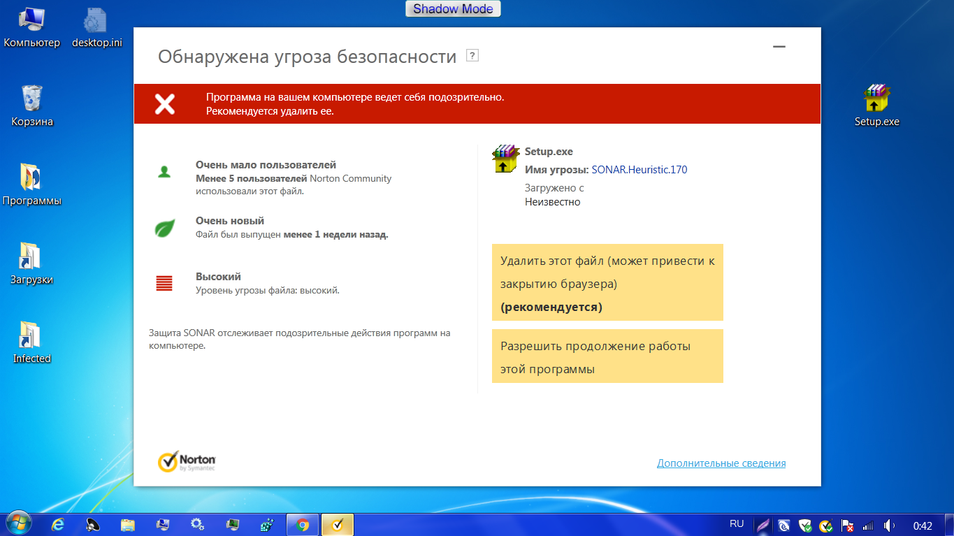Click the clock showing 0:42
954x536 pixels.
click(x=923, y=526)
